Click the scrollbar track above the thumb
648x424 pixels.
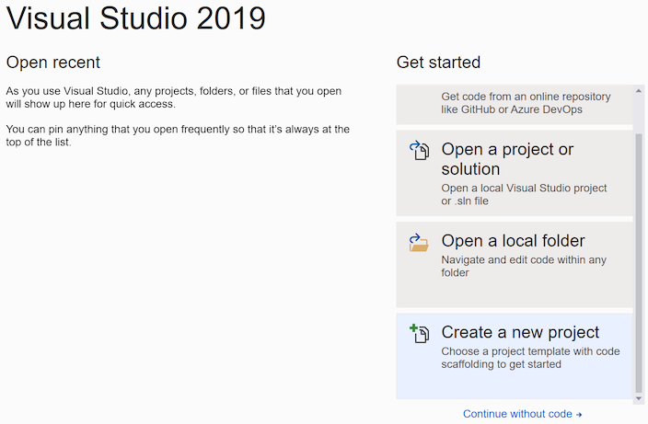(x=639, y=106)
